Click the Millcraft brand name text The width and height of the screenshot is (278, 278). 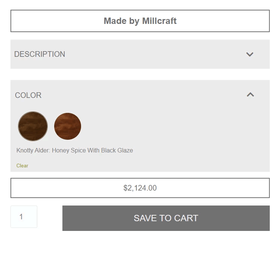159,21
